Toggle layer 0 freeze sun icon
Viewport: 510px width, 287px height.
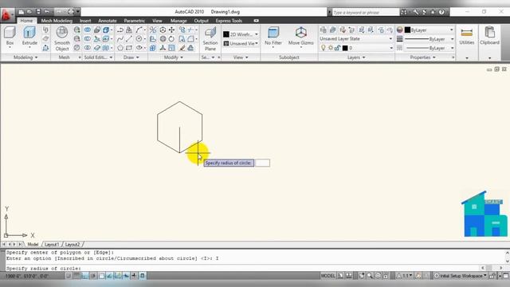[x=331, y=48]
